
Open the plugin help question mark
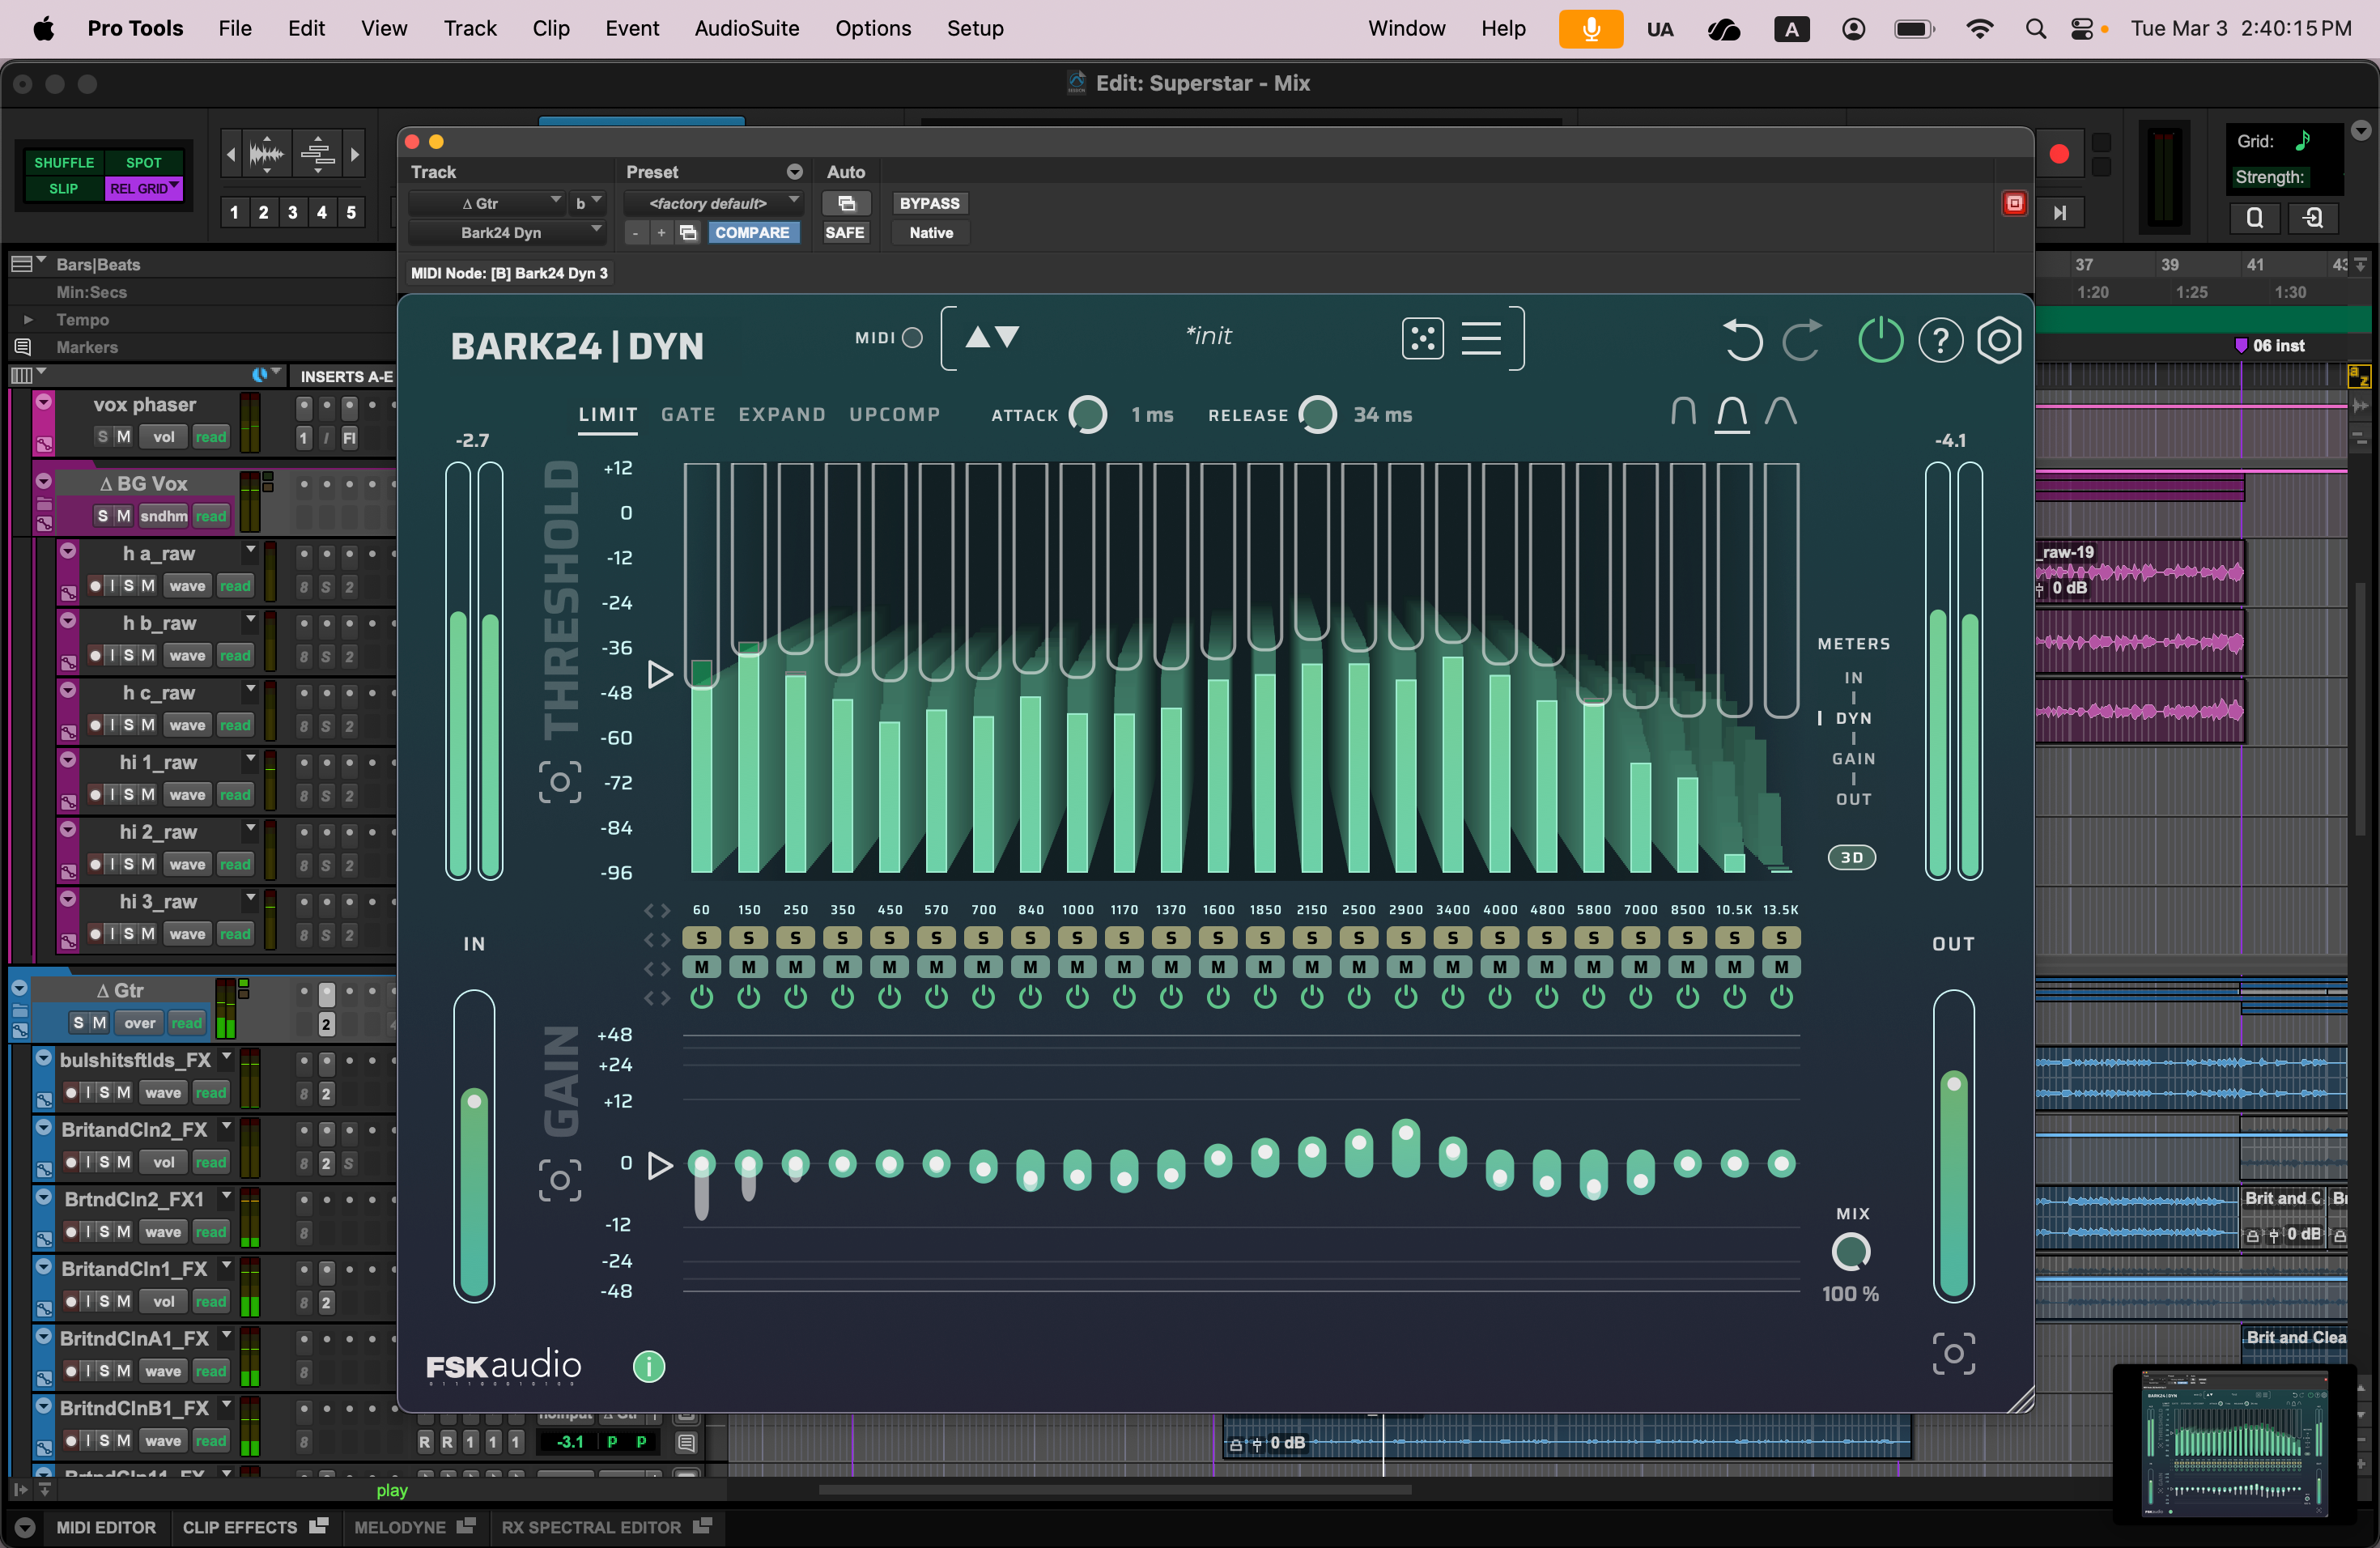point(1940,341)
